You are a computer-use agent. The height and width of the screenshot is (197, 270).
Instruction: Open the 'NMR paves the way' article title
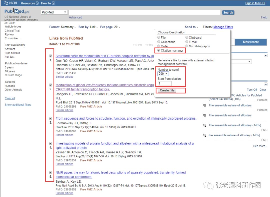(x=120, y=174)
